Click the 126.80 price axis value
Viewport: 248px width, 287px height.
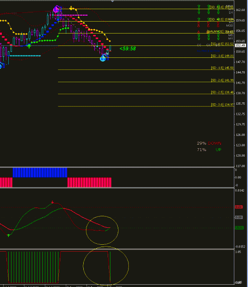pyautogui.click(x=240, y=135)
